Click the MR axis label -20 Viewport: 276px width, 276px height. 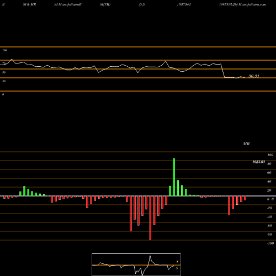pyautogui.click(x=269, y=208)
